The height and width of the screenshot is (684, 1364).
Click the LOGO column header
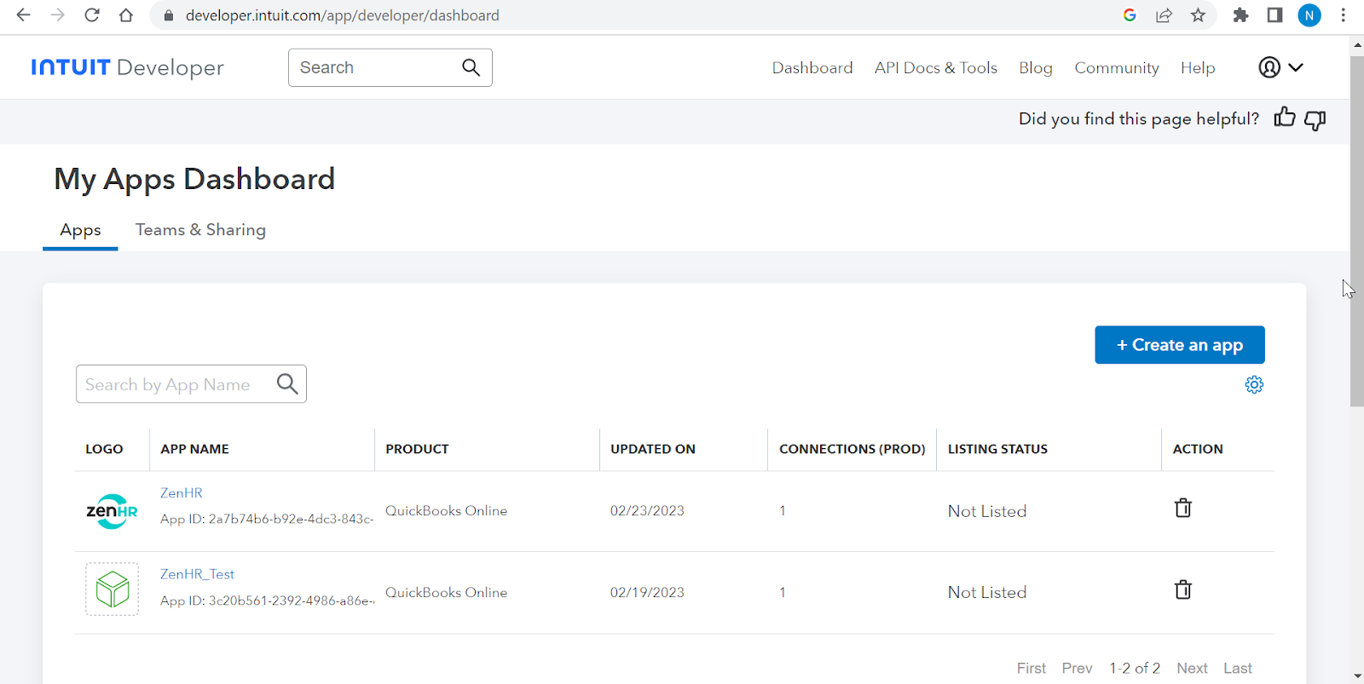[x=104, y=449]
